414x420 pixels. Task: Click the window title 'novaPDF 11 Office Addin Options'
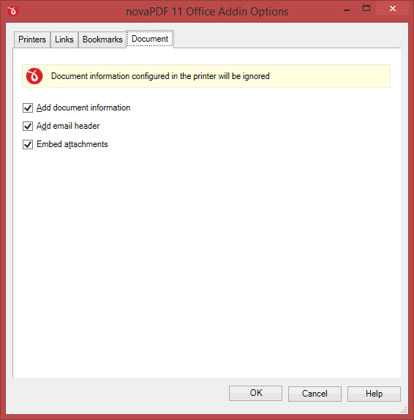coord(207,12)
